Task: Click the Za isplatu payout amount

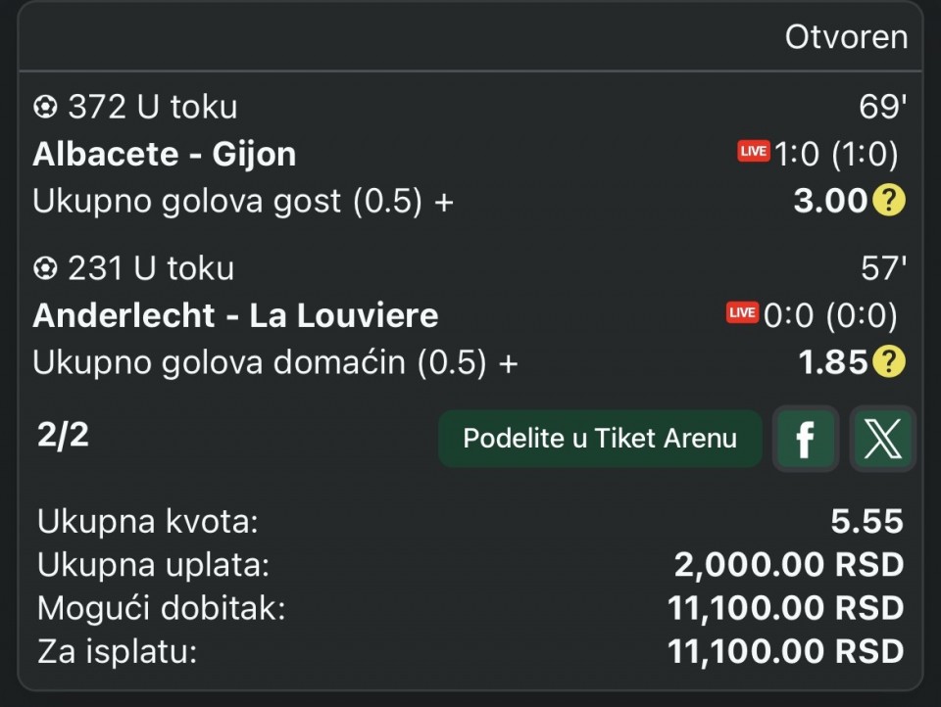Action: (x=785, y=651)
